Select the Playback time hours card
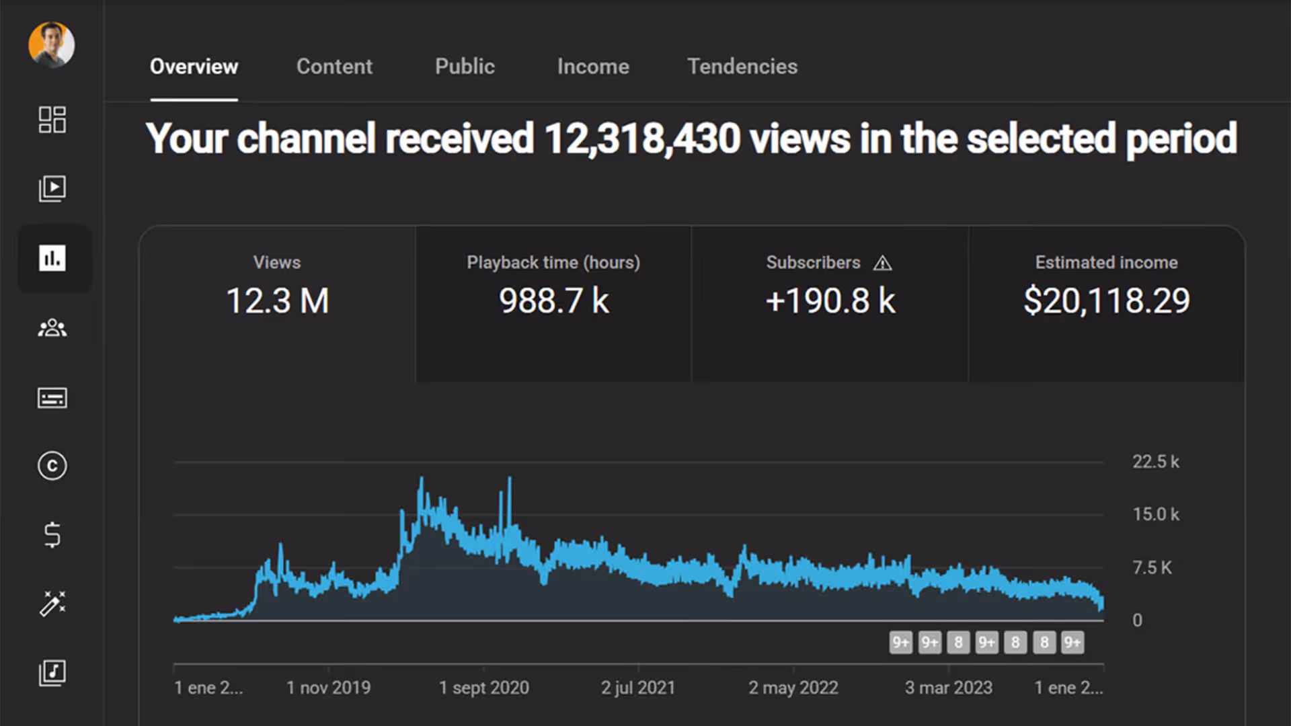The width and height of the screenshot is (1291, 726). [x=553, y=302]
